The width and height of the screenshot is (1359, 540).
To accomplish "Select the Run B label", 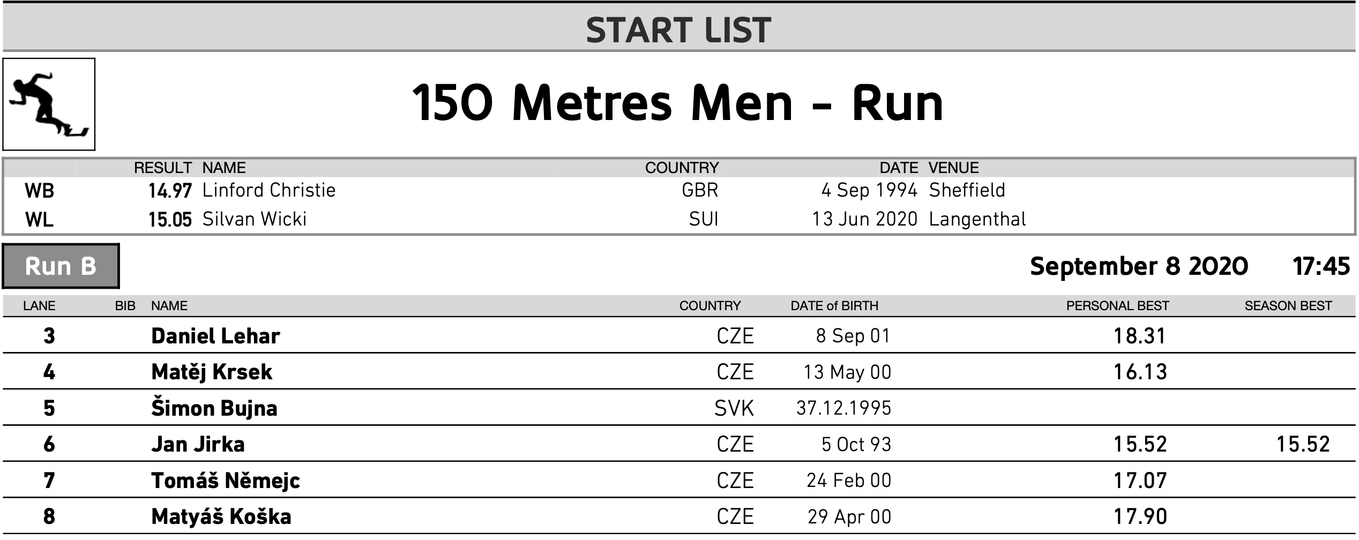I will (x=61, y=266).
